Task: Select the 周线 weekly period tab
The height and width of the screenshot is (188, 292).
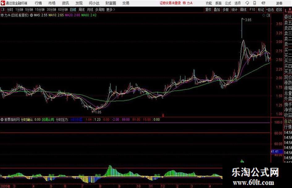Action: [x=81, y=10]
